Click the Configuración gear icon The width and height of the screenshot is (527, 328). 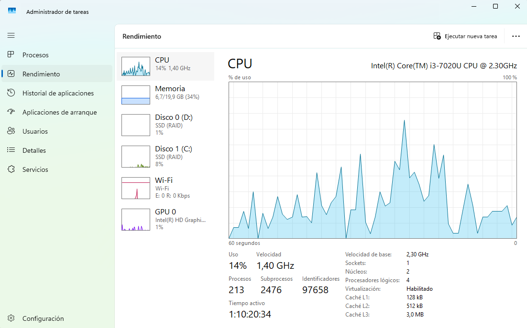point(11,318)
